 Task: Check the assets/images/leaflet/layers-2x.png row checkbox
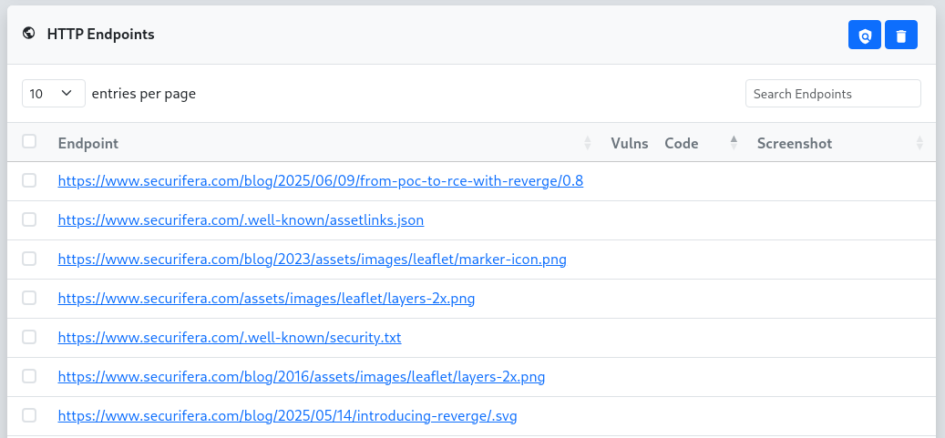pos(29,298)
